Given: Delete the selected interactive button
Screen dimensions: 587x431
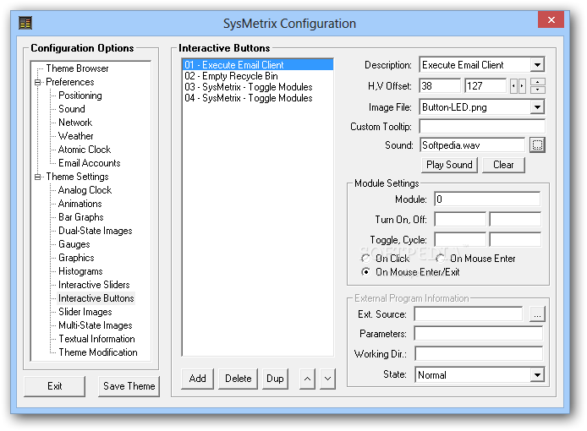Looking at the screenshot, I should point(238,379).
